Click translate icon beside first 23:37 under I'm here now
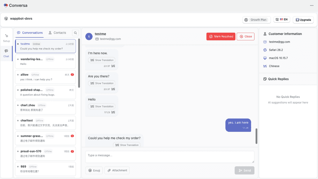The width and height of the screenshot is (318, 179). (x=113, y=66)
